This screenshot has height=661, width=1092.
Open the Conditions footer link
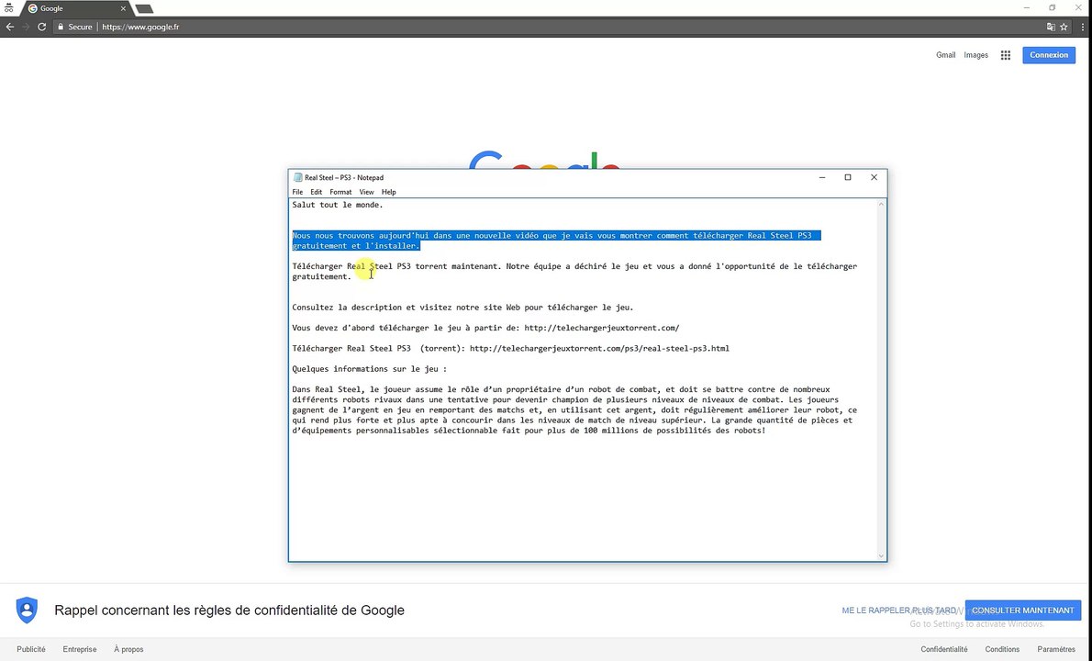pyautogui.click(x=1002, y=649)
